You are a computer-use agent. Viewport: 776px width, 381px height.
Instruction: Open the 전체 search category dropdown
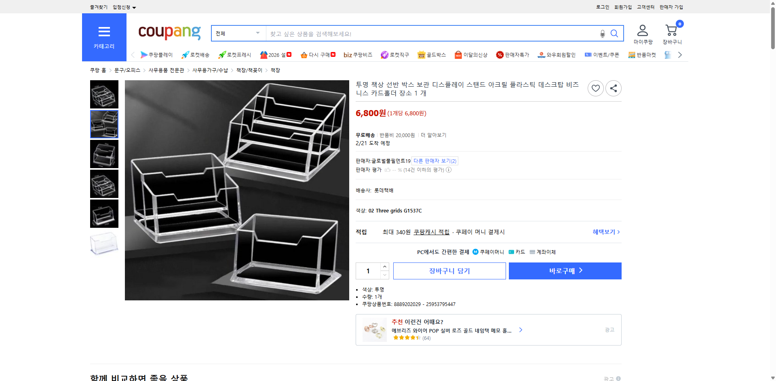[238, 33]
